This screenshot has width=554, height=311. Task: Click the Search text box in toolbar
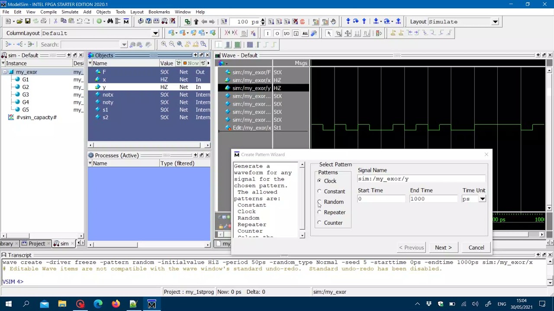tap(90, 44)
